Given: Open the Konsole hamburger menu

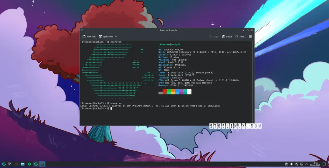Looking at the screenshot, I should coord(250,36).
